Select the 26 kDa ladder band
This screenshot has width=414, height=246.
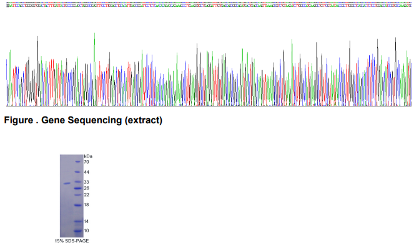pos(78,188)
